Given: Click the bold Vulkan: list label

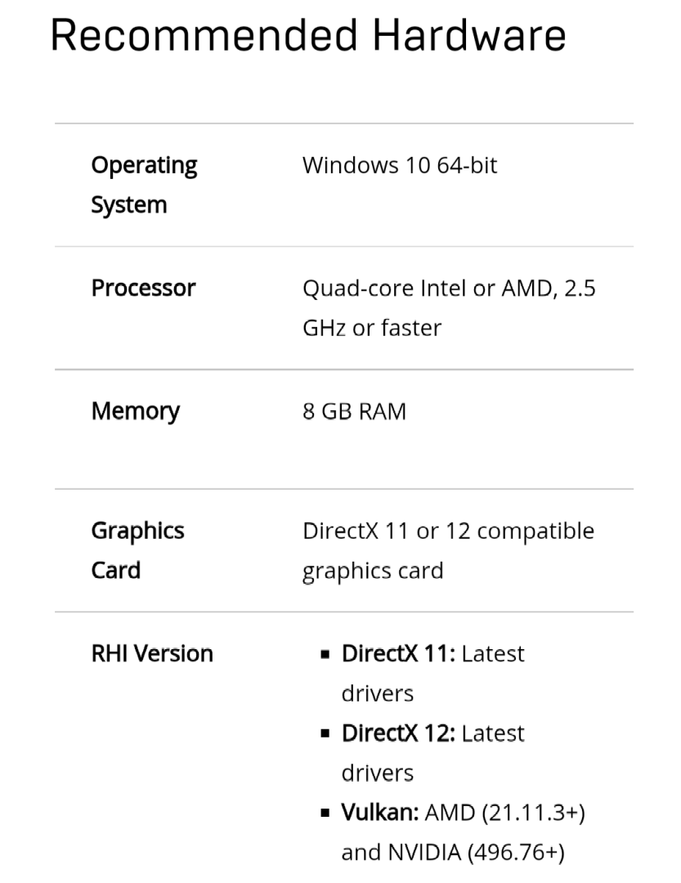Looking at the screenshot, I should 380,813.
